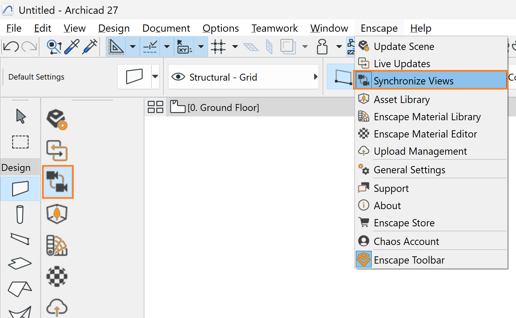This screenshot has height=318, width=516.
Task: Open the Asset Library toolbar icon
Action: point(57,214)
